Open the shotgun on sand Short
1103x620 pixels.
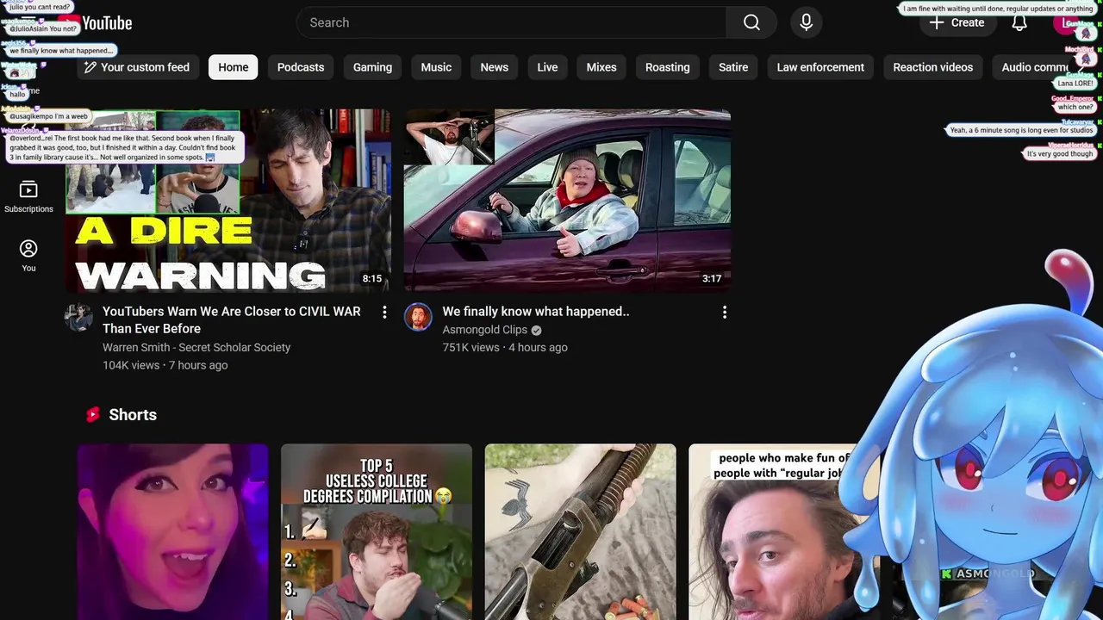coord(580,532)
